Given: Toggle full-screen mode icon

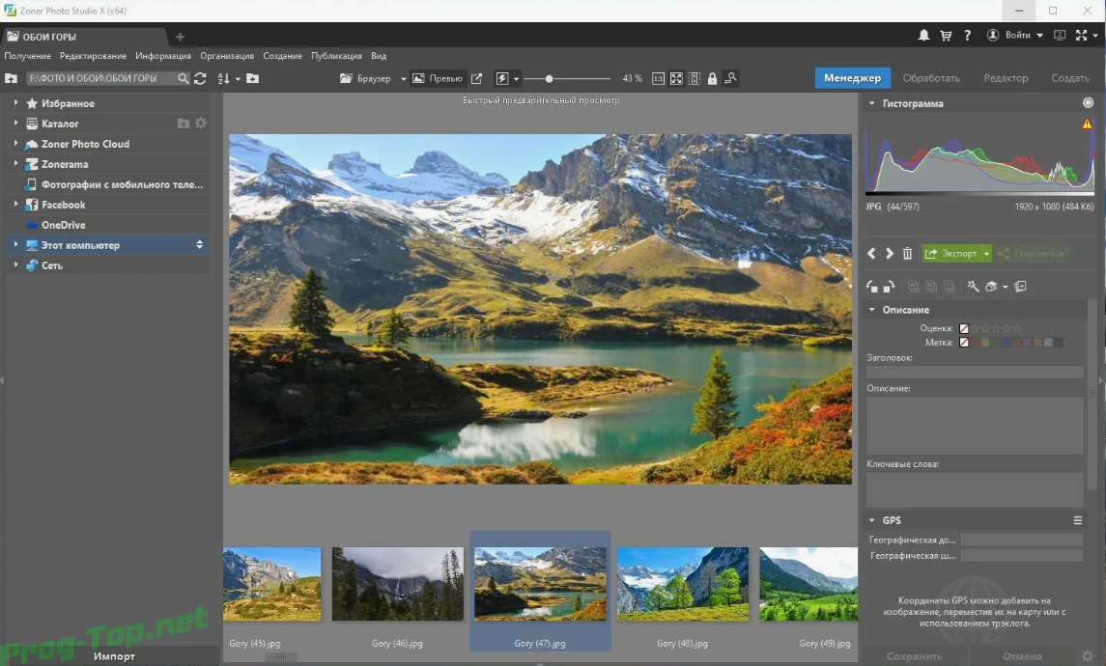Looking at the screenshot, I should point(1081,36).
